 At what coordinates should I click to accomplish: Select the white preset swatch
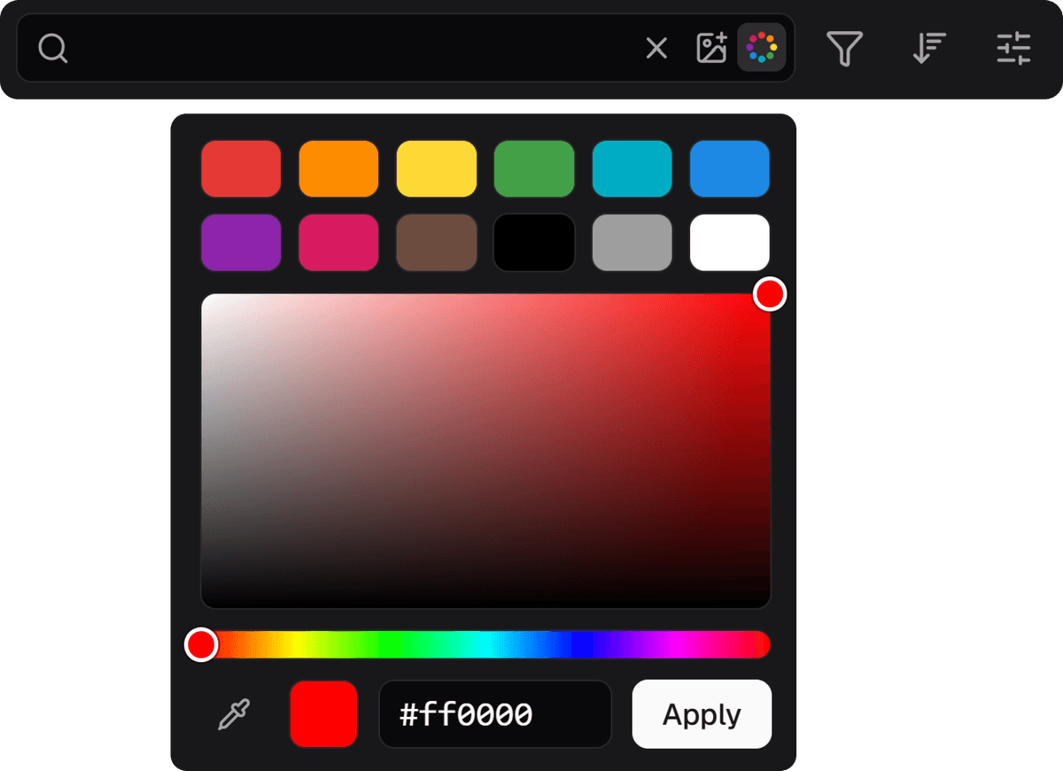click(730, 242)
